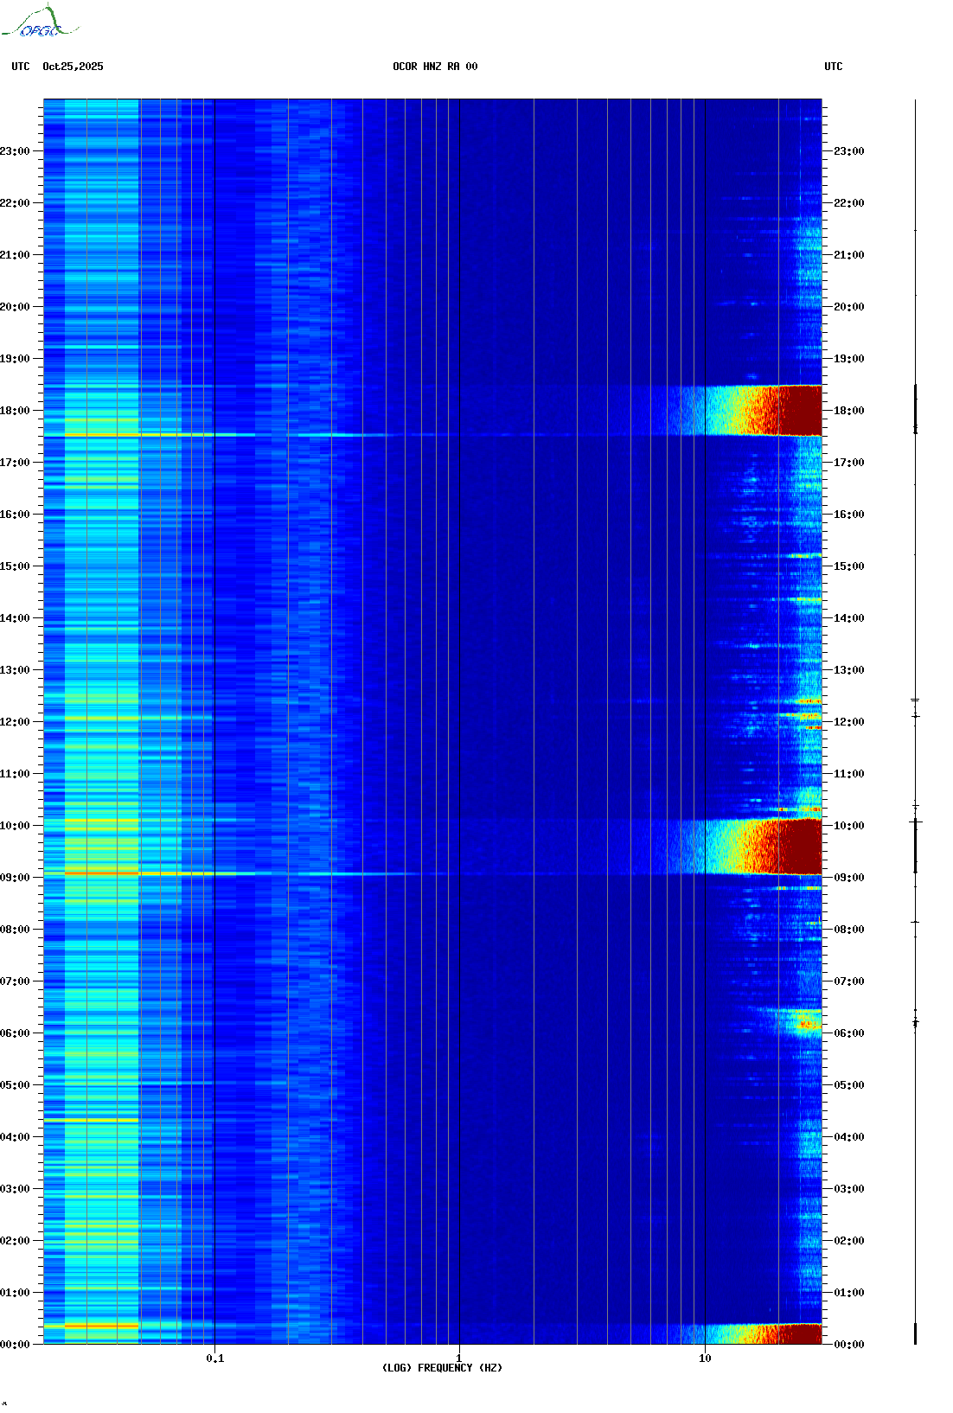Click the left axis 12:00 time label
This screenshot has height=1413, width=953.
tap(15, 722)
